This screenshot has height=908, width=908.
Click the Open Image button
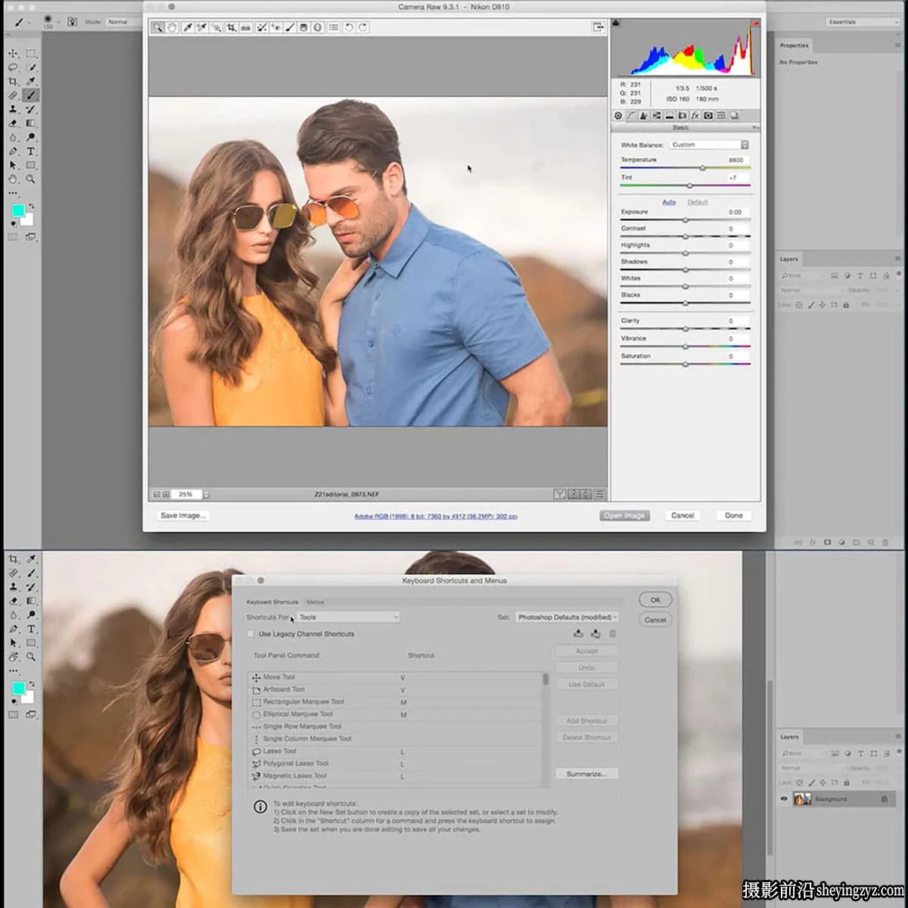click(x=624, y=515)
